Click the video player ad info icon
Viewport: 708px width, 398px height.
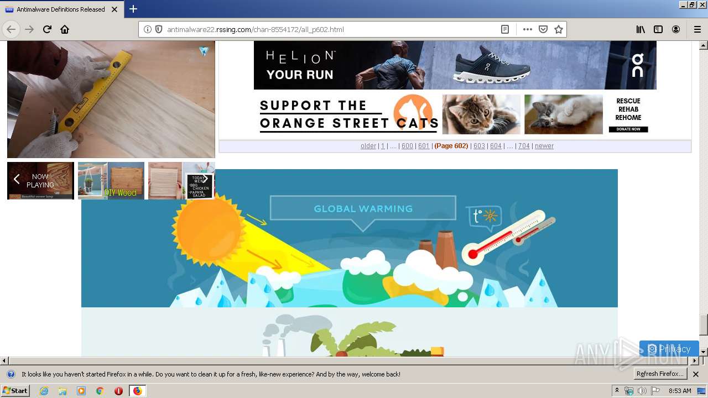[204, 51]
